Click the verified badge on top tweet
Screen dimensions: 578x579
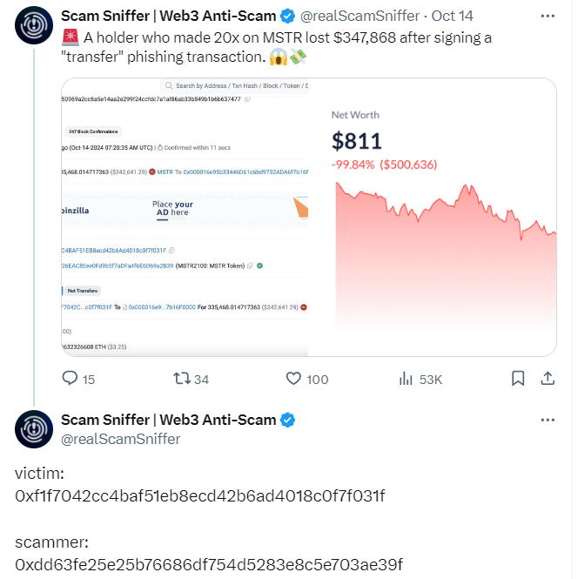click(x=286, y=17)
